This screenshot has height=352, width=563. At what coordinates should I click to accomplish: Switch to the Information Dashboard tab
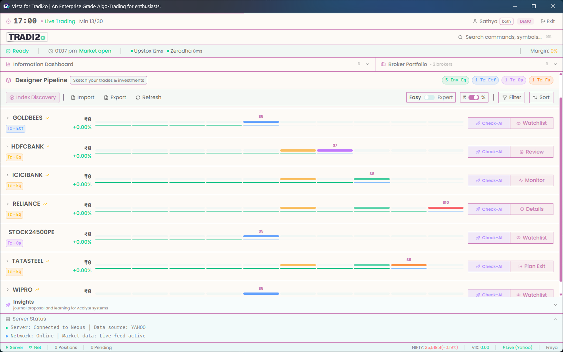pos(43,64)
